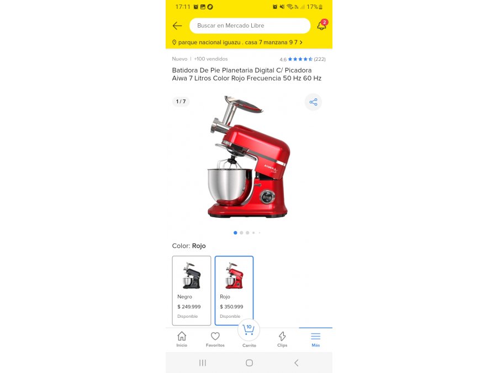The width and height of the screenshot is (497, 373).
Task: Go to Inicio home icon
Action: (182, 339)
